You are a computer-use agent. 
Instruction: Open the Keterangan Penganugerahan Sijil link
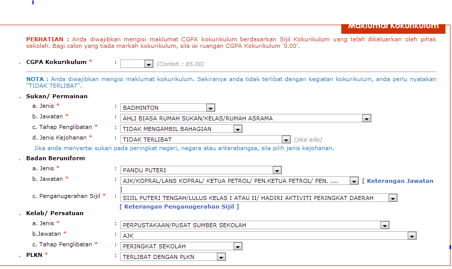(x=179, y=207)
